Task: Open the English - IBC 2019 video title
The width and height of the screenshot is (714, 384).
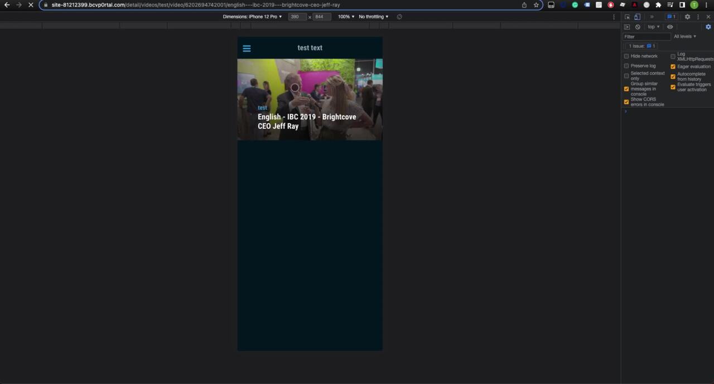Action: tap(307, 121)
